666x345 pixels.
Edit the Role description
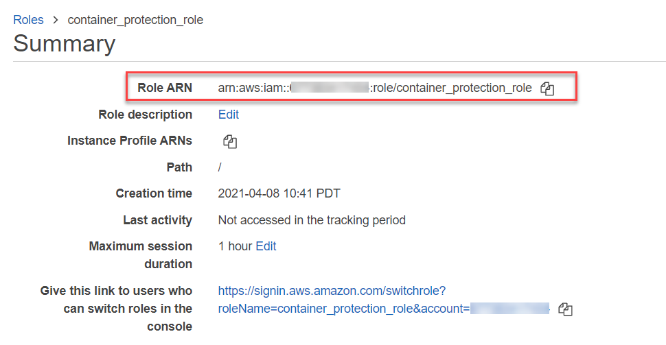pyautogui.click(x=229, y=115)
